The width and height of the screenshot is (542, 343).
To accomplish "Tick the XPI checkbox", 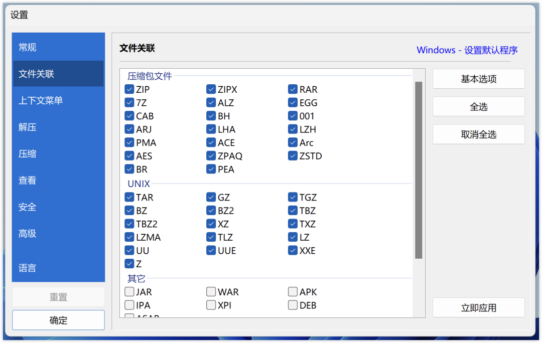I will [211, 305].
